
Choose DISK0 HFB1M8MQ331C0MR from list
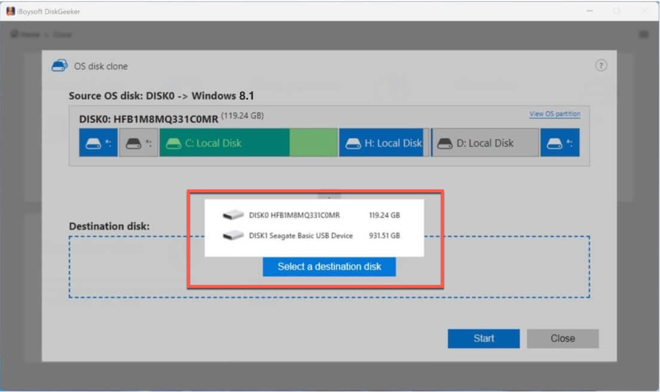(314, 215)
